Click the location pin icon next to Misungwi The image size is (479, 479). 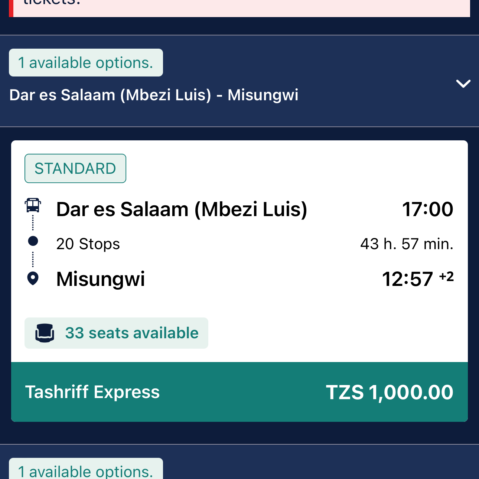coord(33,278)
